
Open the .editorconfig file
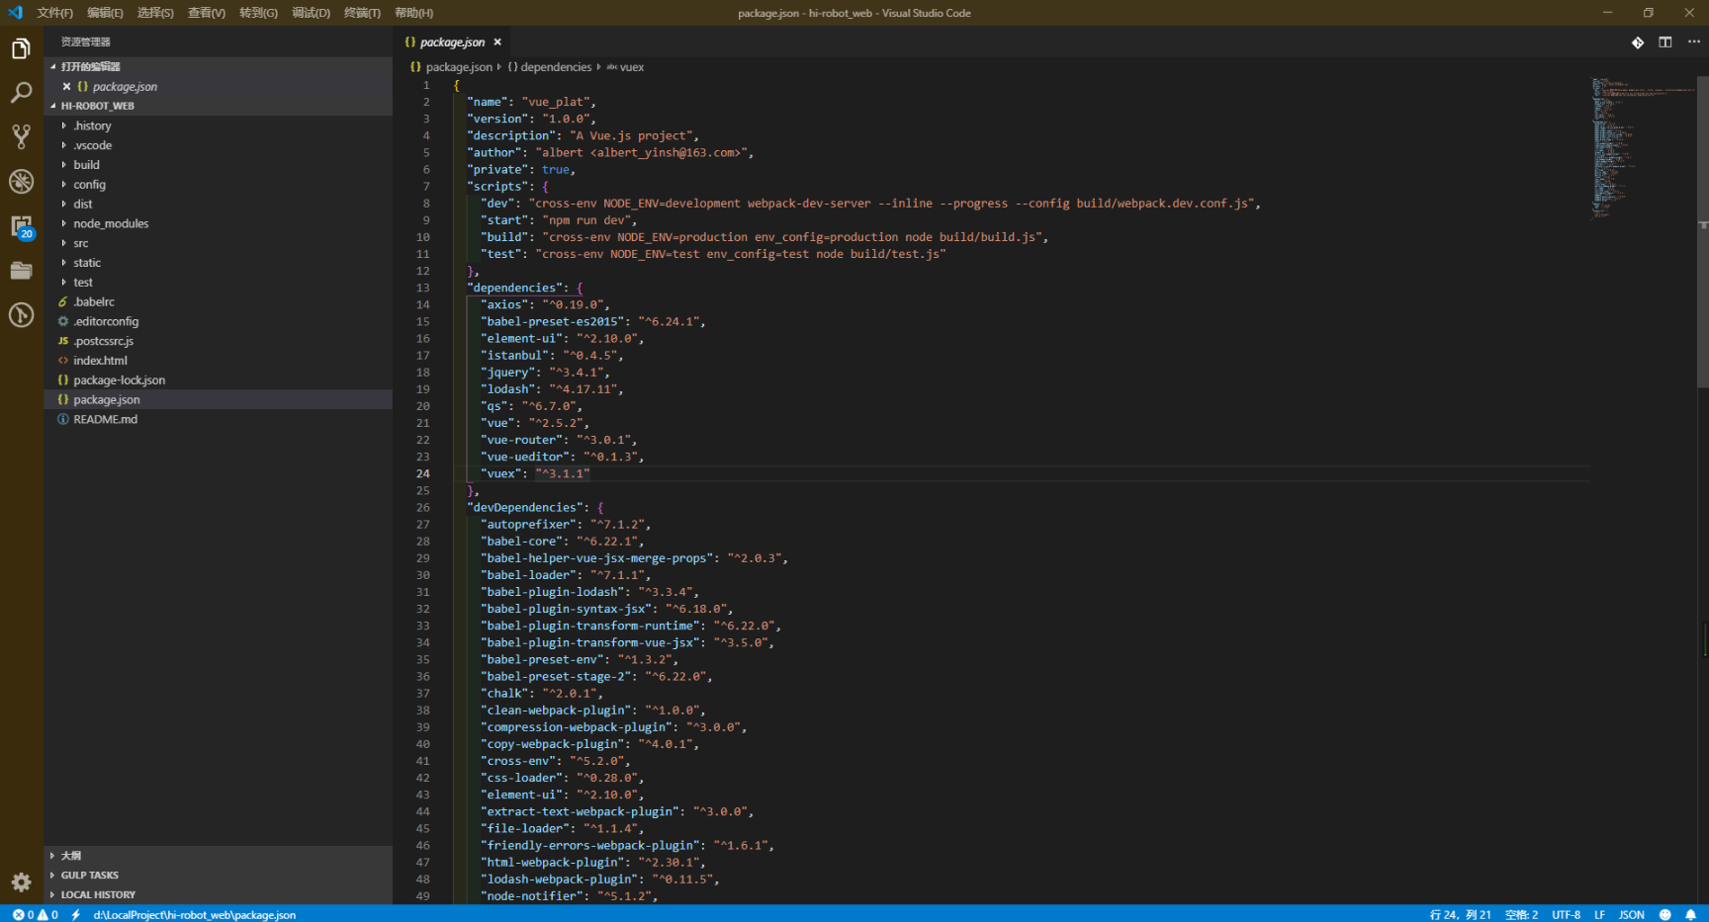tap(218, 321)
